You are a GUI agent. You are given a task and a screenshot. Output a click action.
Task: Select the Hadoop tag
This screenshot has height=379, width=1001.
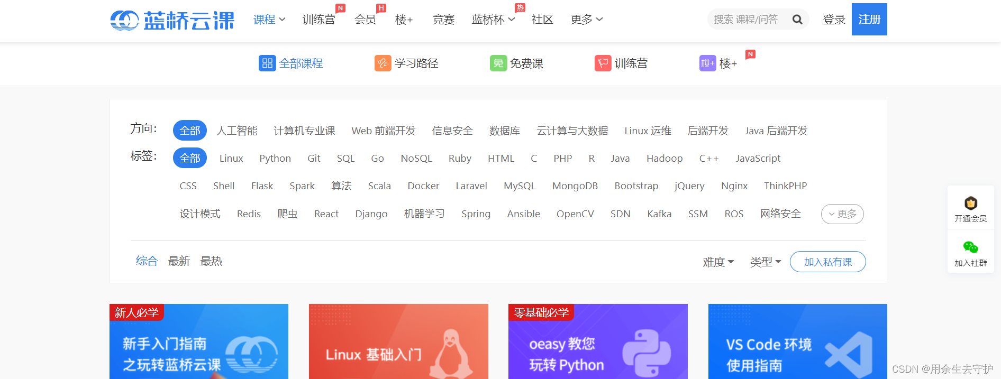tap(665, 159)
